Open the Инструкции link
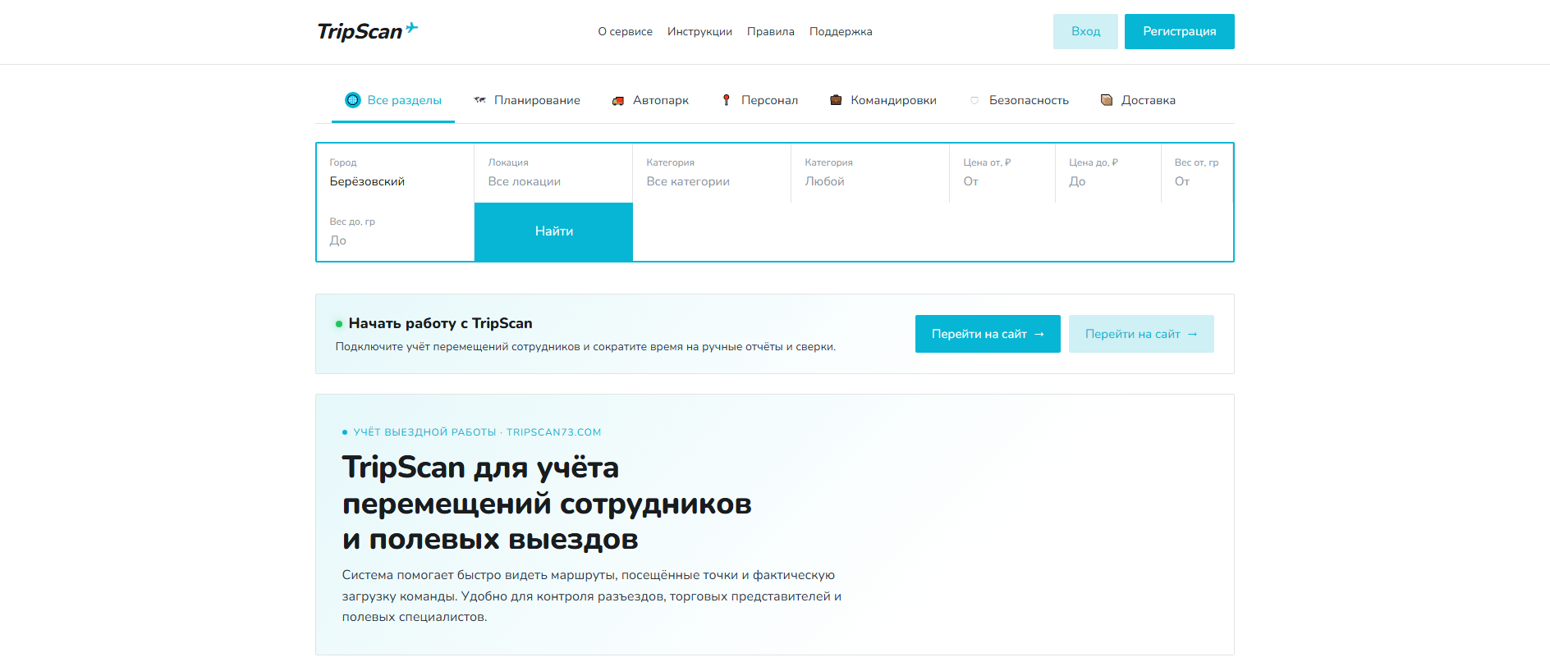1550x671 pixels. (699, 31)
